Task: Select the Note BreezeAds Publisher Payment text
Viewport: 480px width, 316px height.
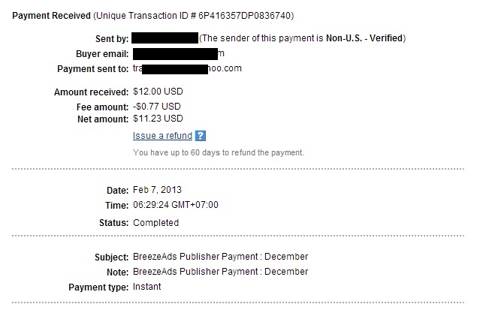Action: pos(220,272)
